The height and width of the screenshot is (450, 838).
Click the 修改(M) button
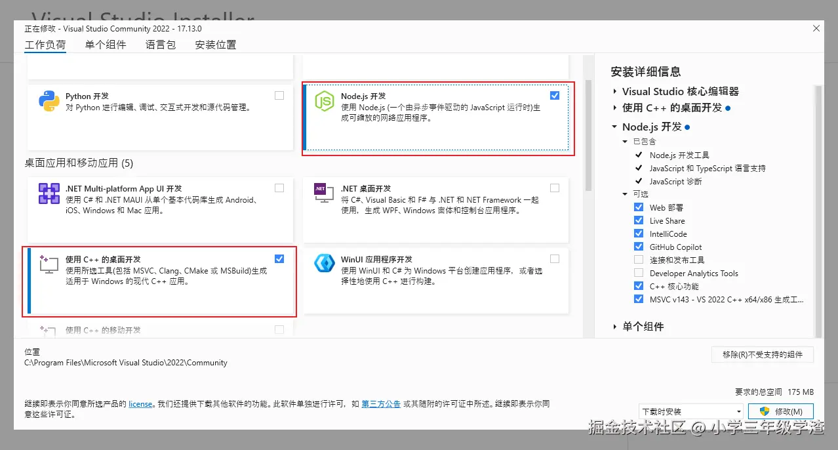click(781, 411)
